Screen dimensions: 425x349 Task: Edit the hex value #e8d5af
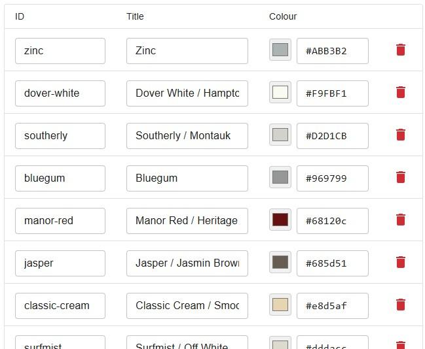333,306
